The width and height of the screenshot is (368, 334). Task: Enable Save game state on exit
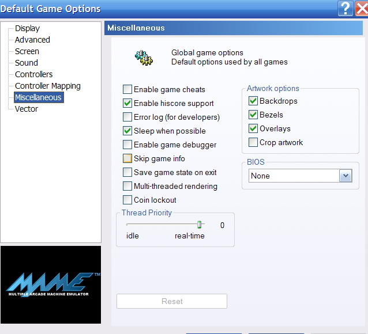[x=127, y=173]
